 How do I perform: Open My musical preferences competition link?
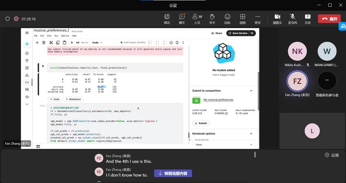pyautogui.click(x=218, y=100)
